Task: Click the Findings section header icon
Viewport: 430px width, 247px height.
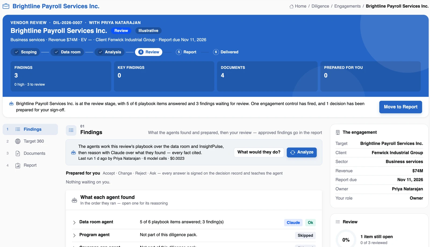Action: [x=71, y=130]
